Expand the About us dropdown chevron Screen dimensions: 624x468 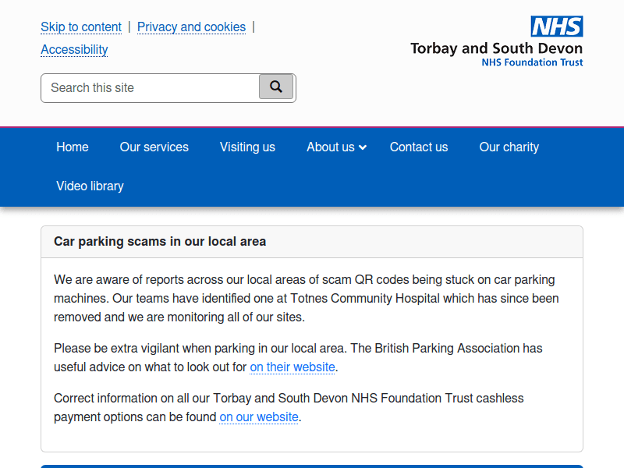[x=363, y=147]
